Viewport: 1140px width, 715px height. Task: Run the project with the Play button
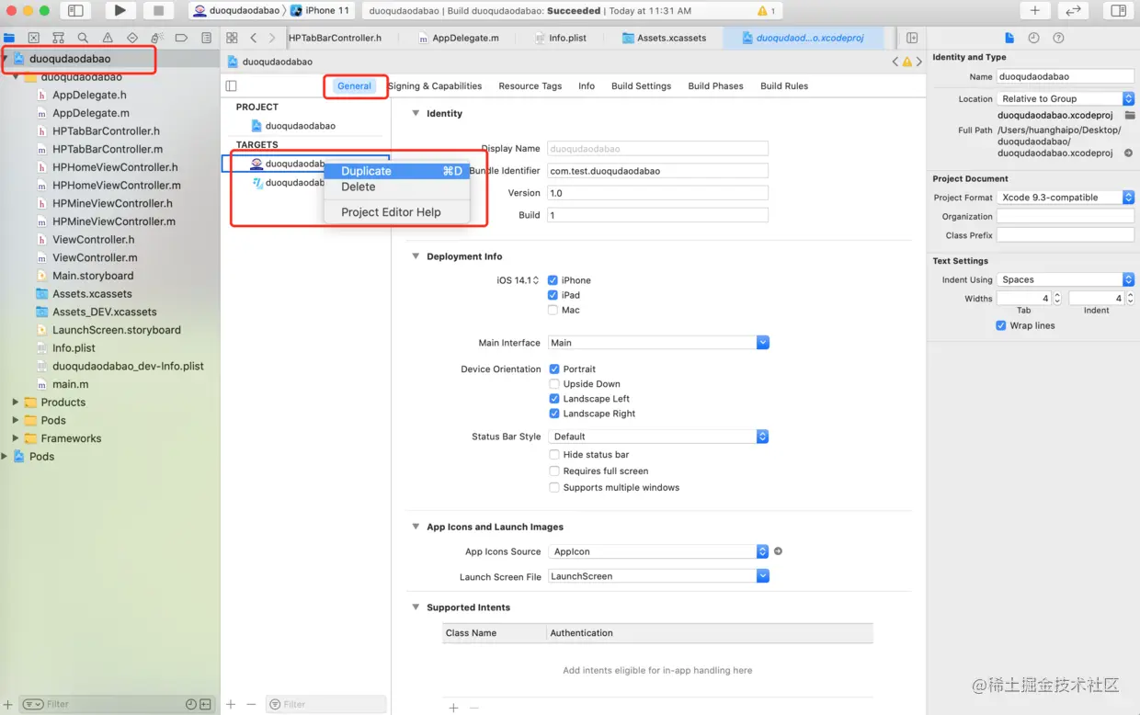click(120, 11)
